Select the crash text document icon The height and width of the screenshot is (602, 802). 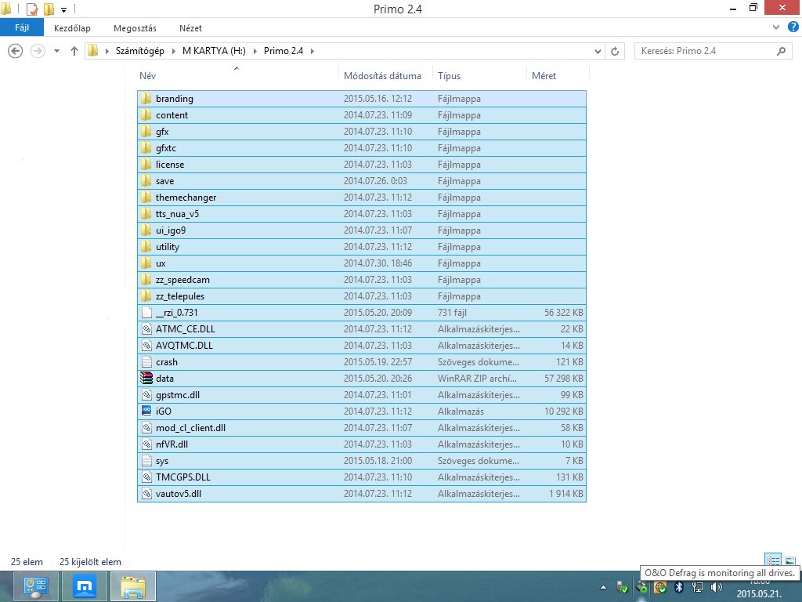click(146, 362)
